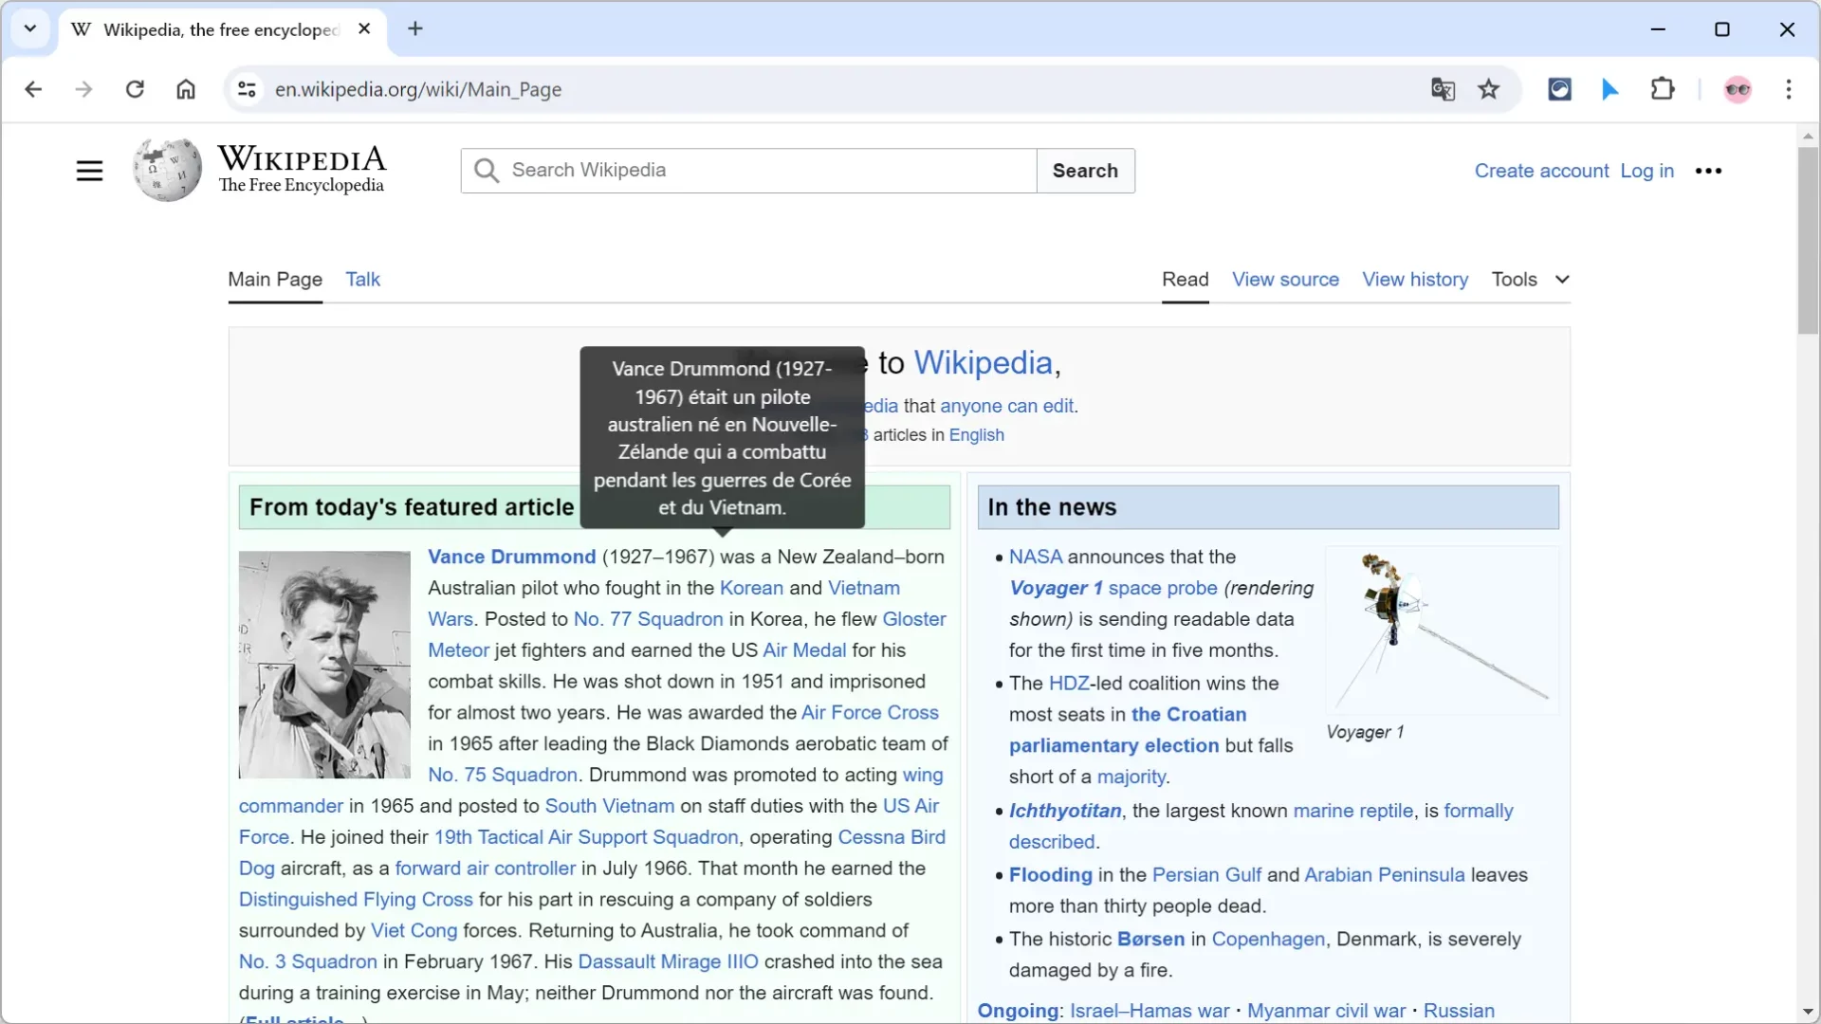Click the Chrome profile avatar icon

pos(1738,87)
